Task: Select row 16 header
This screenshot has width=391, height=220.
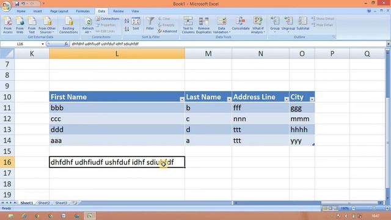Action: click(x=7, y=162)
